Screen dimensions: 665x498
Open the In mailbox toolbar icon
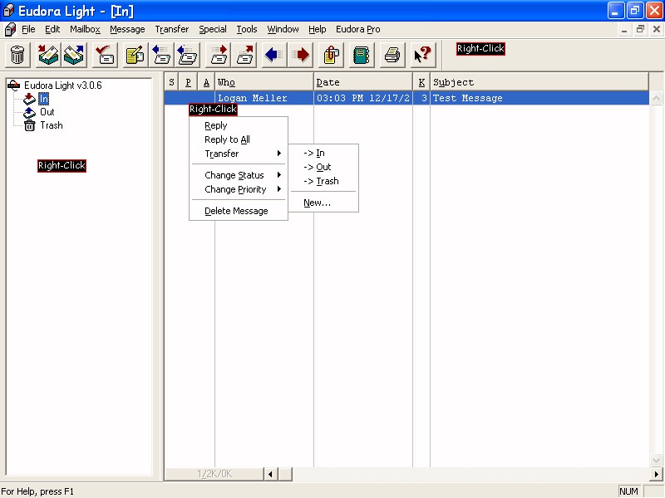[x=48, y=55]
